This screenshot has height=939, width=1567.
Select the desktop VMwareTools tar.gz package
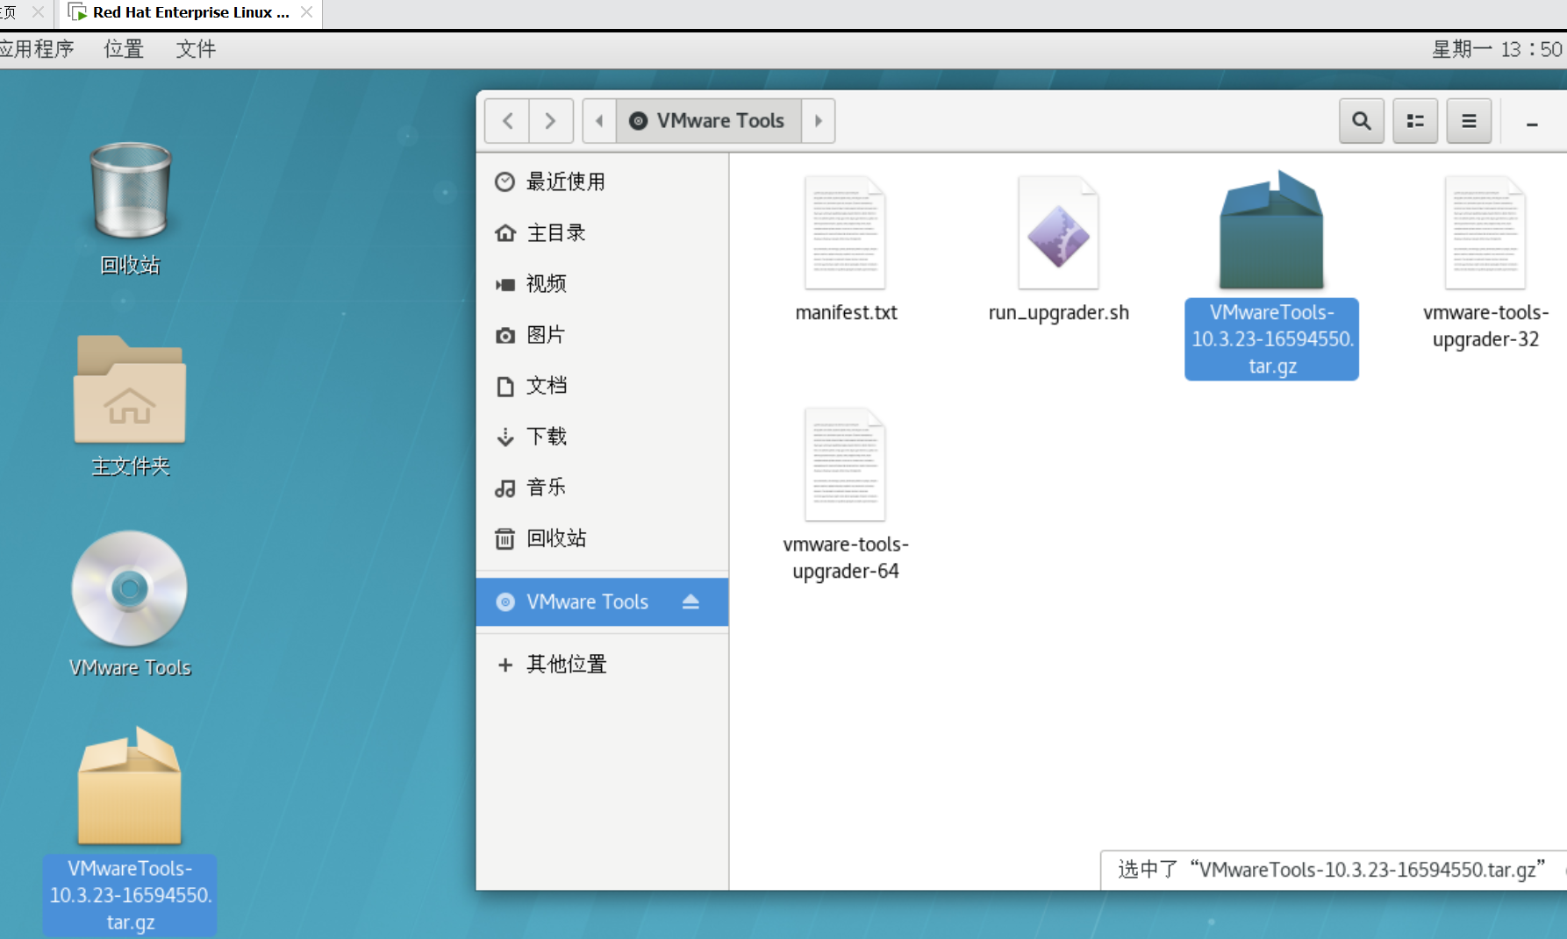(130, 786)
